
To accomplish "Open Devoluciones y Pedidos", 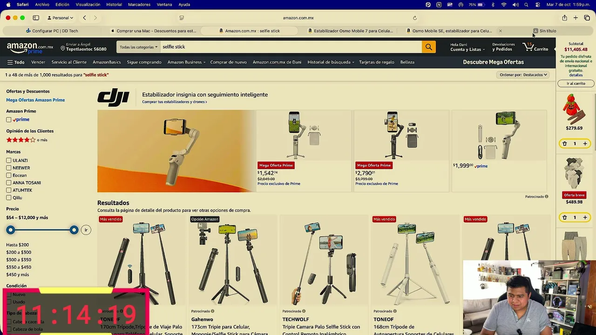I will point(503,47).
